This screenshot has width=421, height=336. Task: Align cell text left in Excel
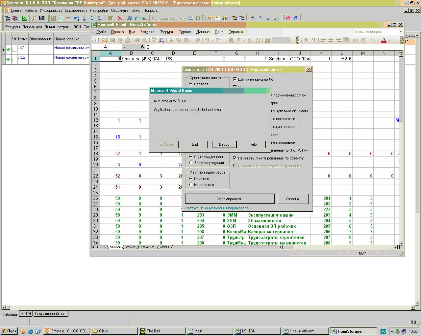point(323,40)
